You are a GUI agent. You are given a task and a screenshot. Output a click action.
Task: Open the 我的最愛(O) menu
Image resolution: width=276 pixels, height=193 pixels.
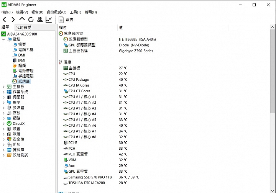56,12
